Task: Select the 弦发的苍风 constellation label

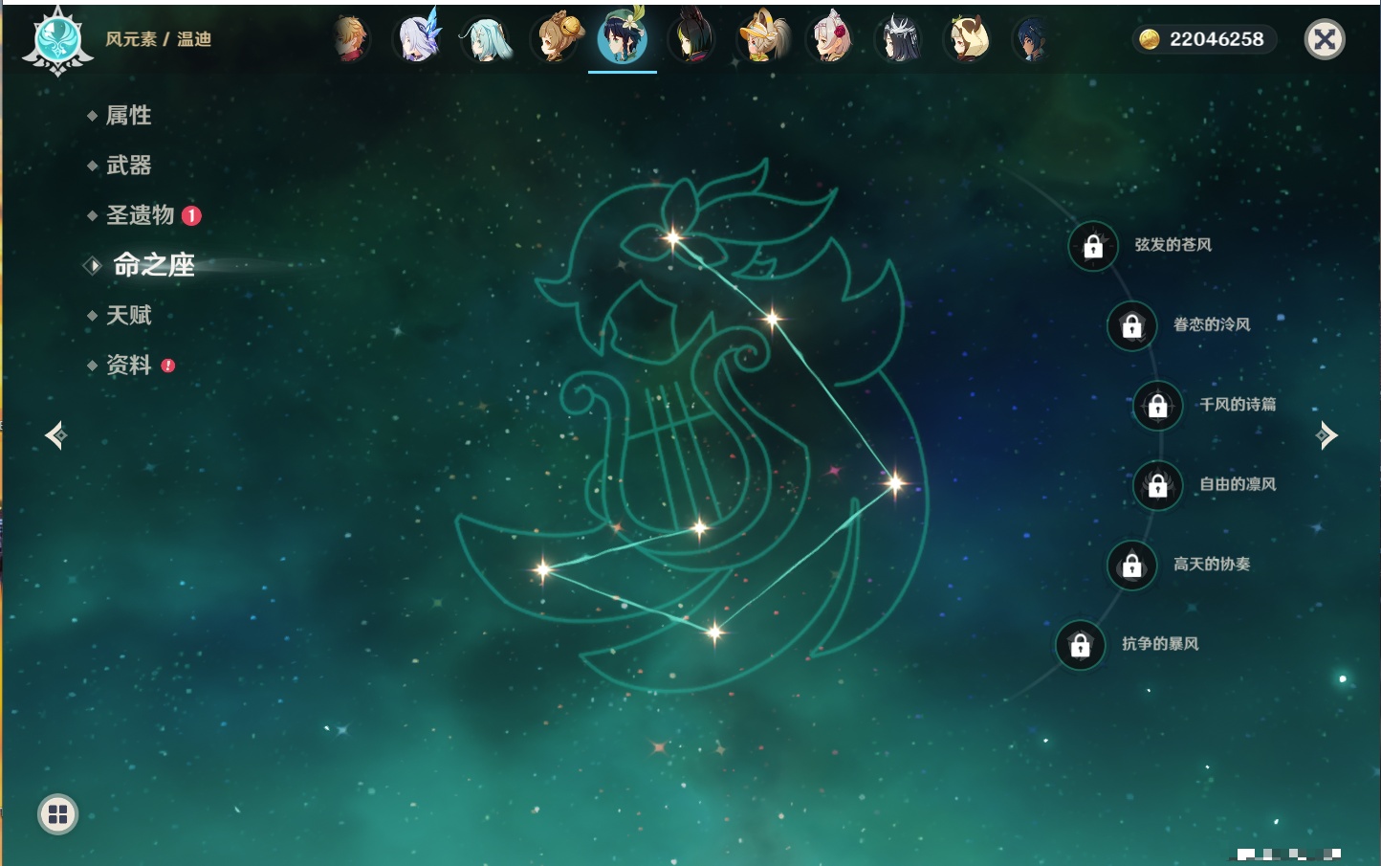Action: click(1173, 245)
